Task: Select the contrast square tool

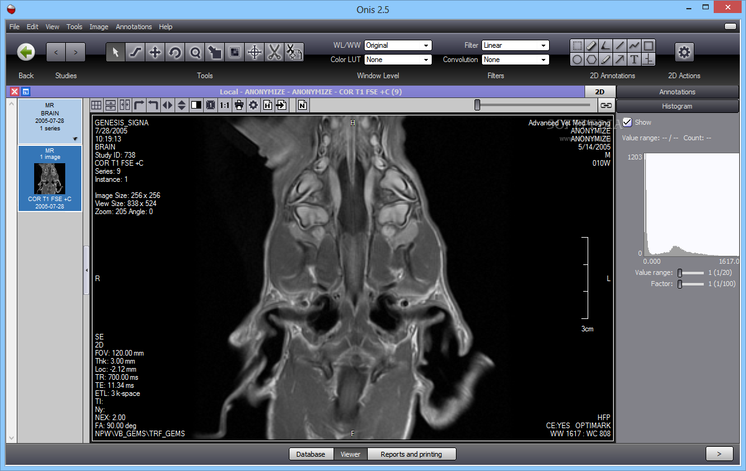Action: (235, 53)
